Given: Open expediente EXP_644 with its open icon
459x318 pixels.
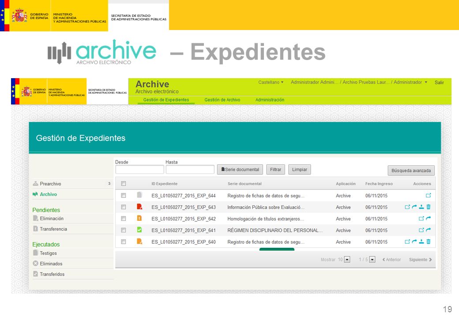Looking at the screenshot, I should pyautogui.click(x=428, y=195).
